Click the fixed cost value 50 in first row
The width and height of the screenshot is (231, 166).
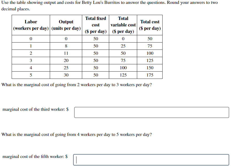tap(96, 39)
